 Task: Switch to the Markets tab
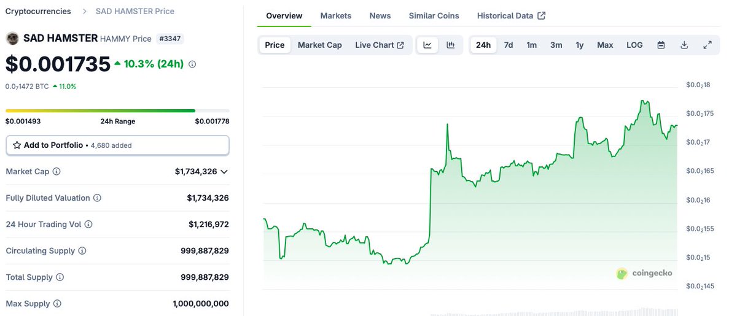click(336, 16)
